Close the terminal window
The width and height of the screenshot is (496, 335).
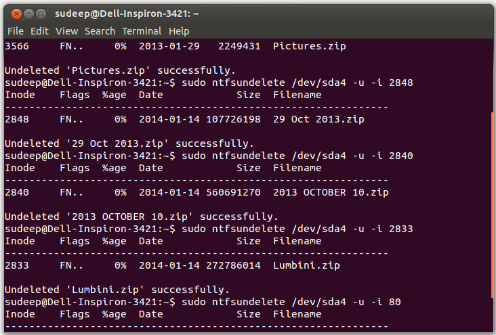(16, 14)
